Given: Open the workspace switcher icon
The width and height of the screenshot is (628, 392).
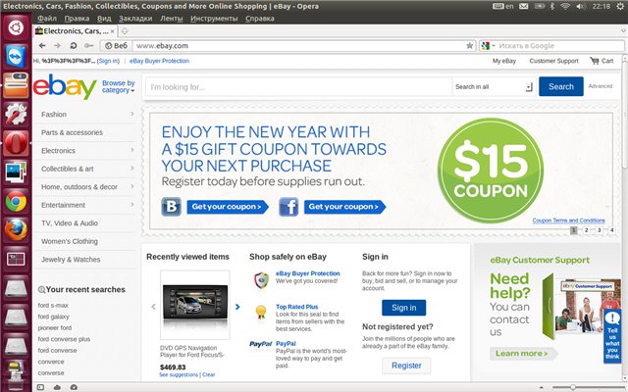Looking at the screenshot, I should click(16, 259).
